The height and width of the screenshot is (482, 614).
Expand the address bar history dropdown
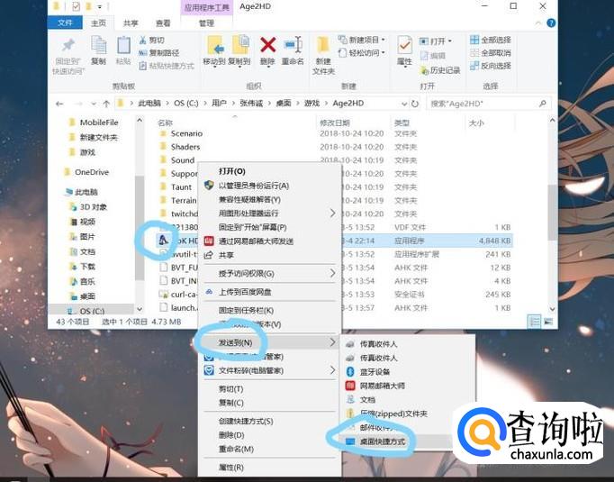click(x=404, y=104)
